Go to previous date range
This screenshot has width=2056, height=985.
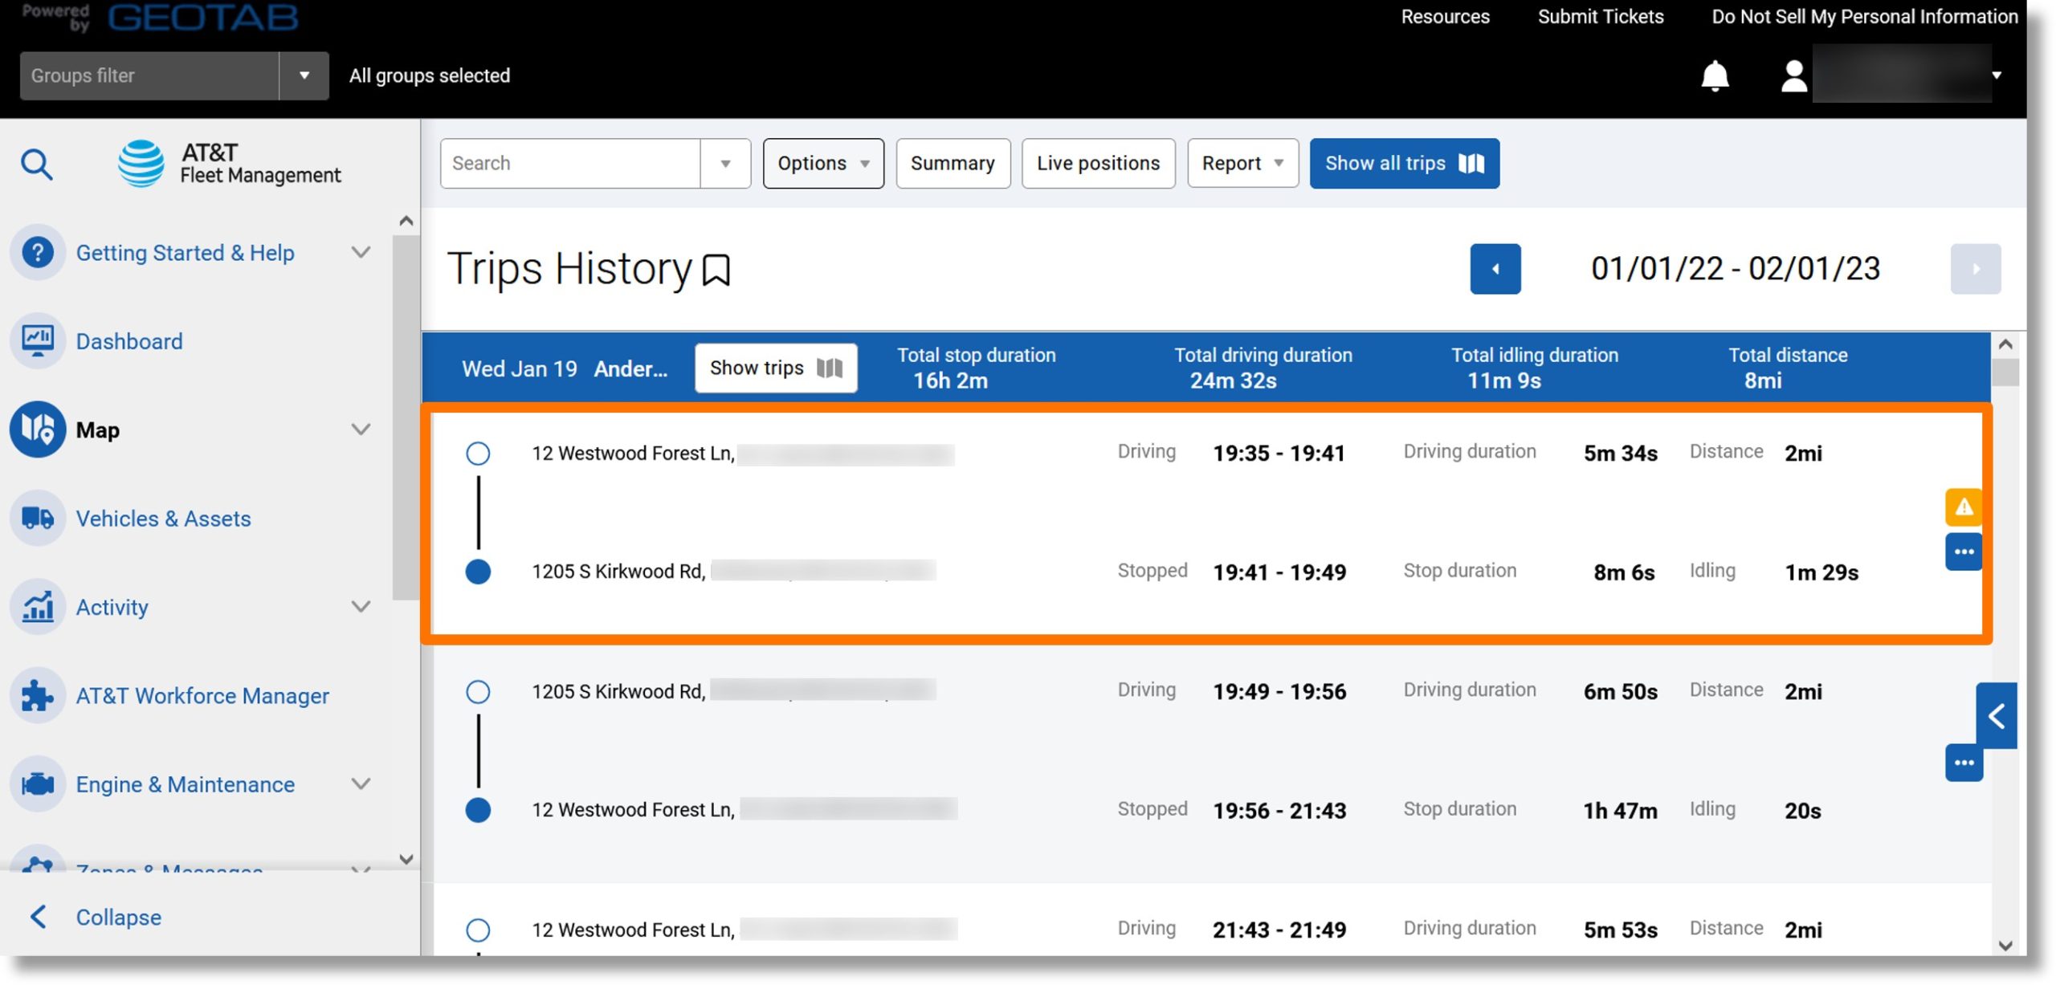tap(1495, 269)
